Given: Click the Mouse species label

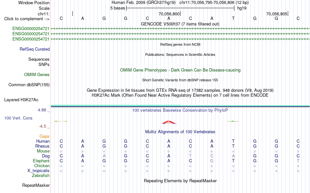Looking at the screenshot, I should click(x=43, y=151).
